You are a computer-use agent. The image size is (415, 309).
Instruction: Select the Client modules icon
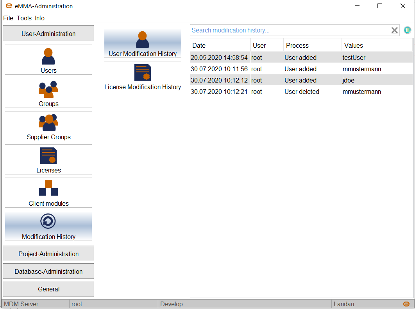48,192
